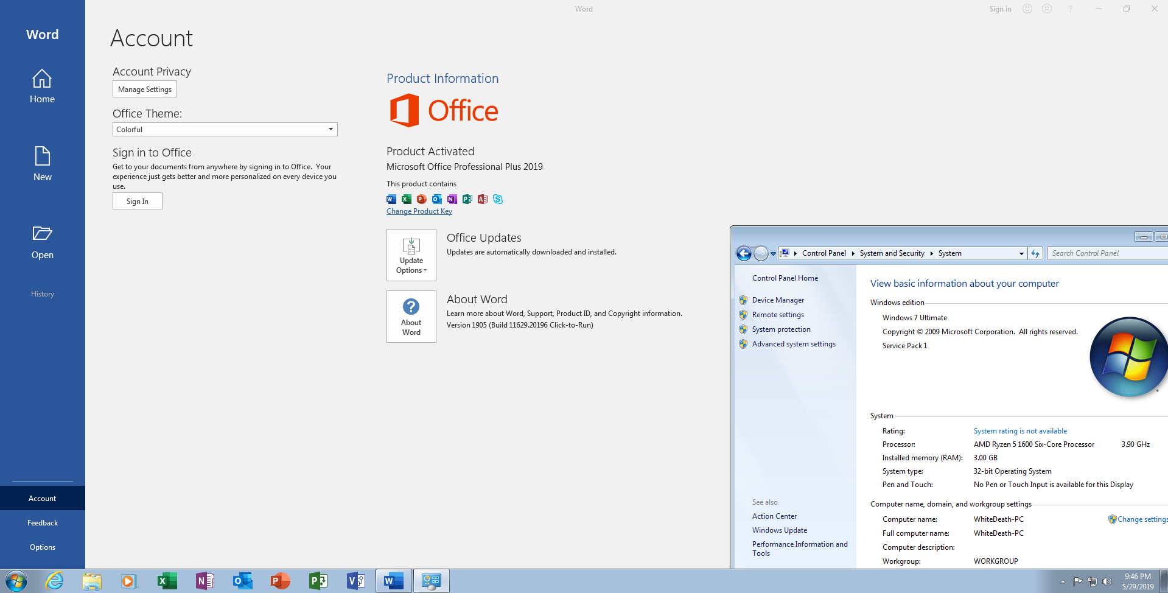Click the About Word button
The width and height of the screenshot is (1168, 593).
click(411, 317)
